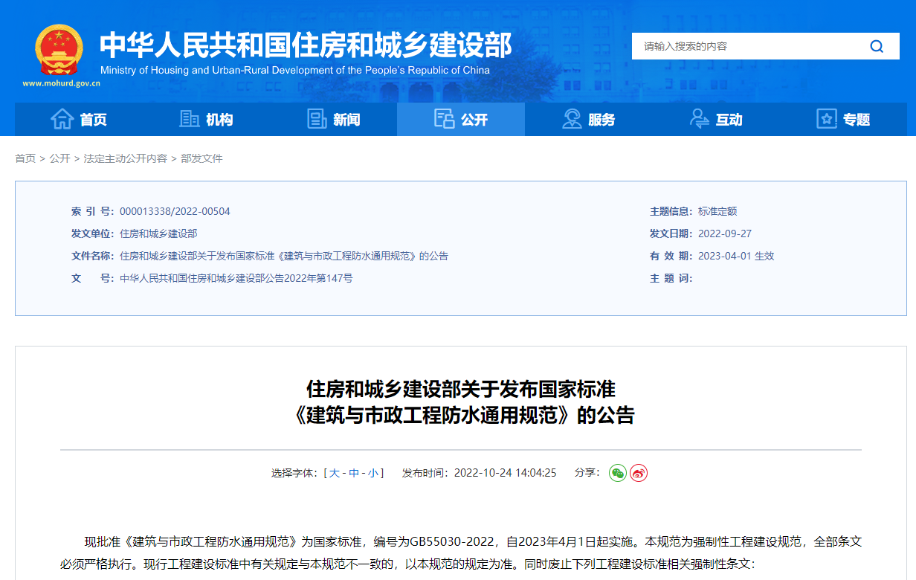The height and width of the screenshot is (580, 916).
Task: Click the national emblem logo
Action: (60, 49)
